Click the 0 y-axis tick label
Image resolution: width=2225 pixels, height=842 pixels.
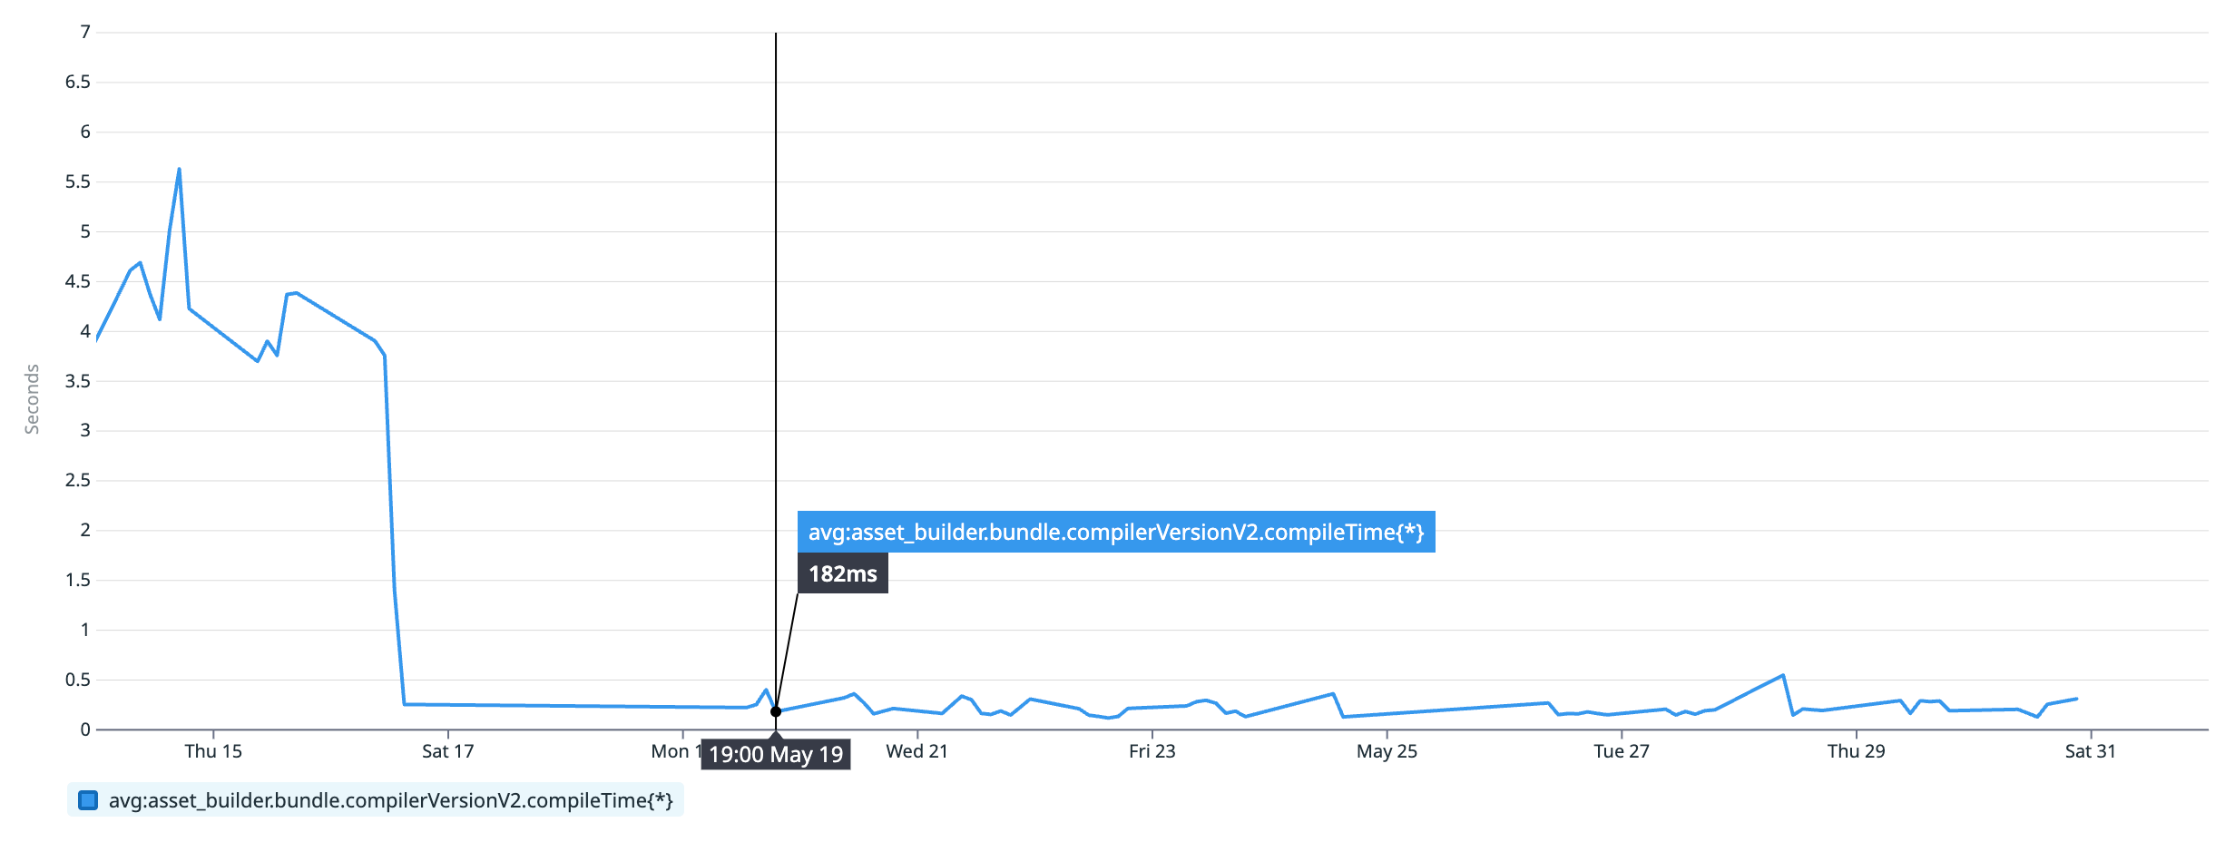point(85,729)
